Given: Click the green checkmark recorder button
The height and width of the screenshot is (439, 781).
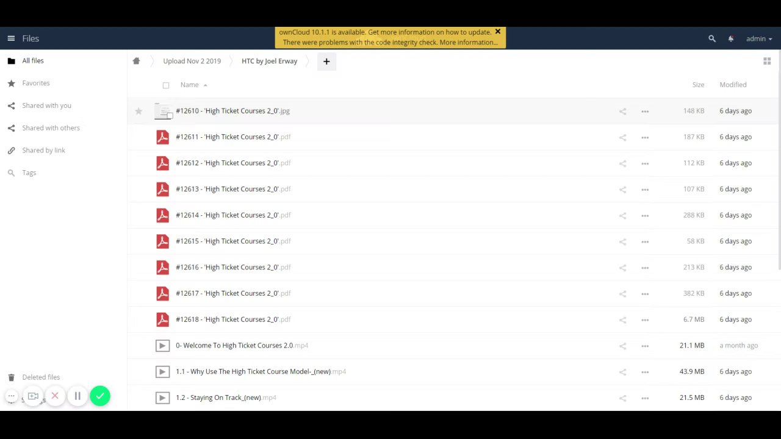Looking at the screenshot, I should click(x=100, y=396).
